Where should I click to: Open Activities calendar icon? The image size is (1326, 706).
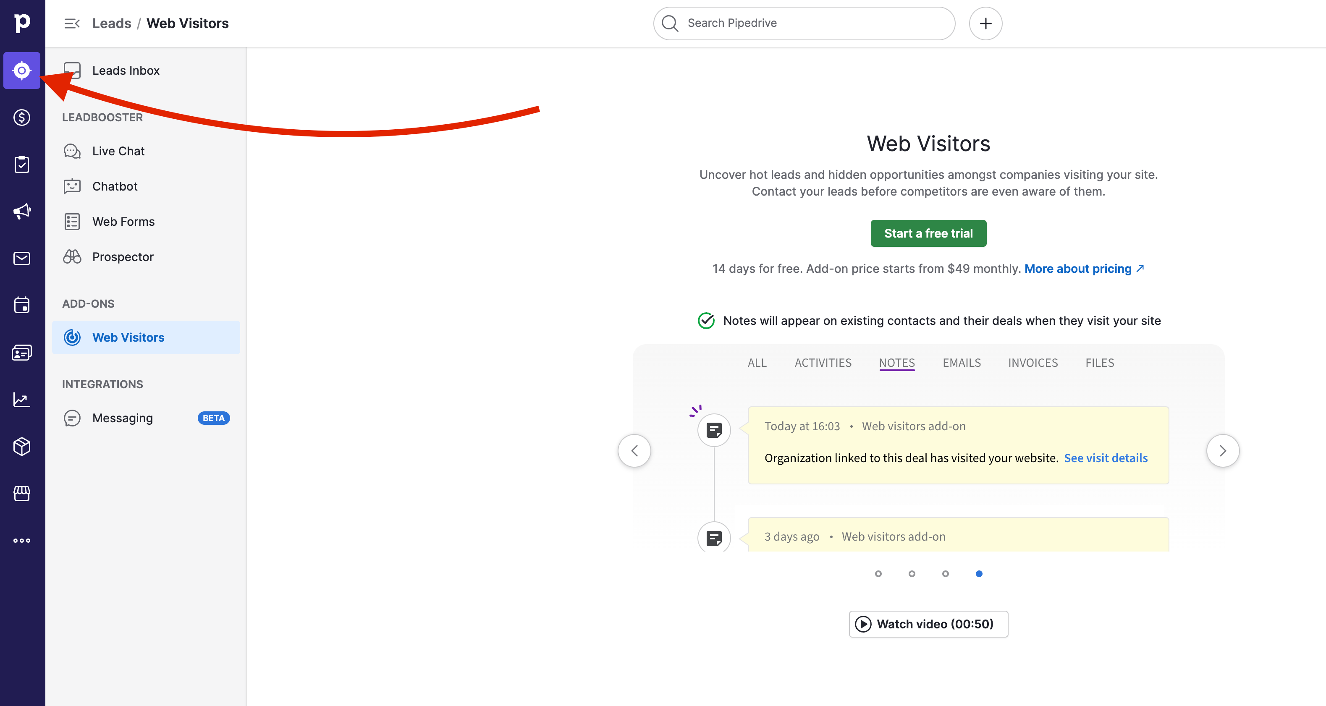pyautogui.click(x=21, y=305)
